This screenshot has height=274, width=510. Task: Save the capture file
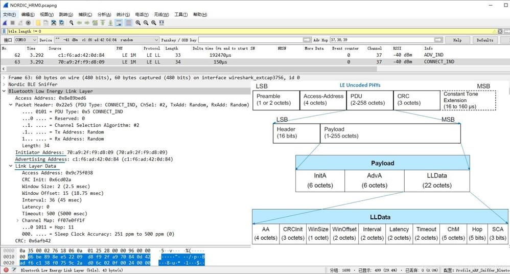(46, 23)
